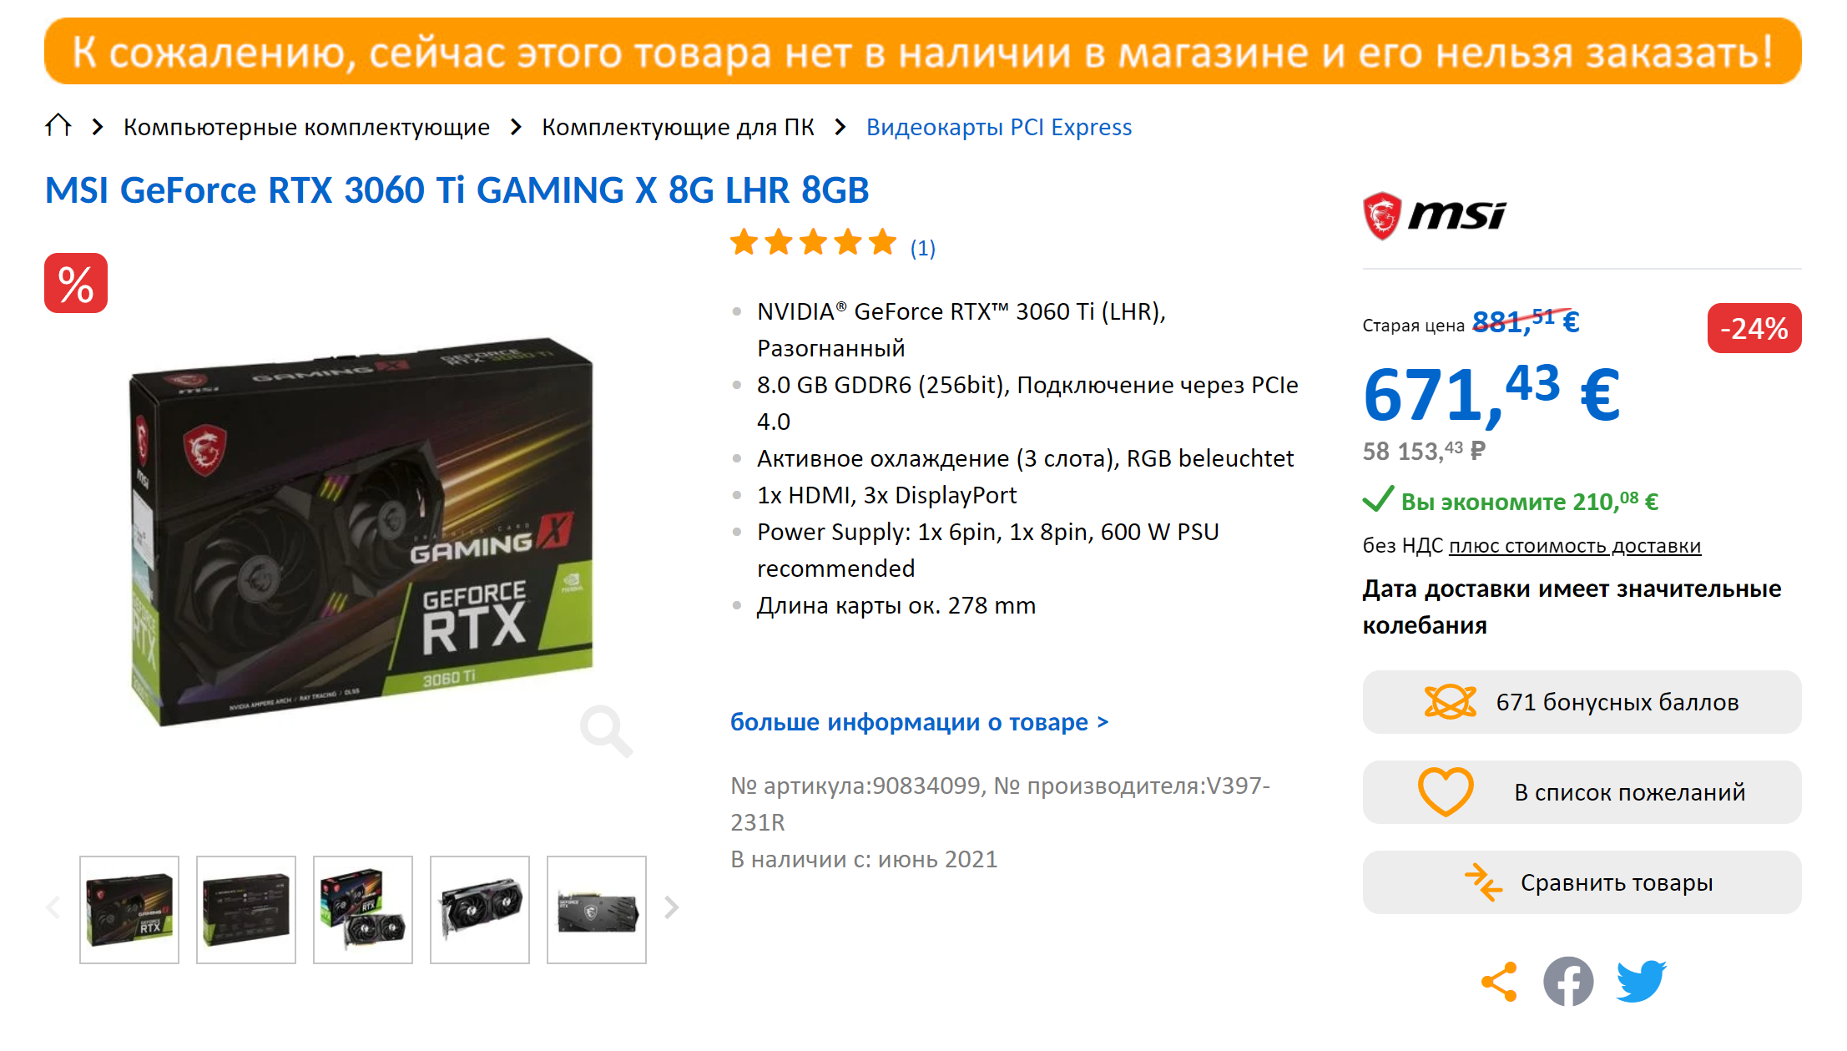Click the compare arrows icon

(x=1484, y=882)
